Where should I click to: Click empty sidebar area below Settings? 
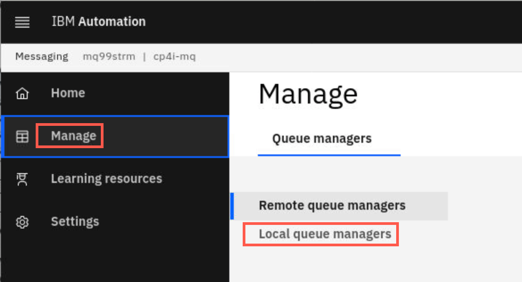115,260
